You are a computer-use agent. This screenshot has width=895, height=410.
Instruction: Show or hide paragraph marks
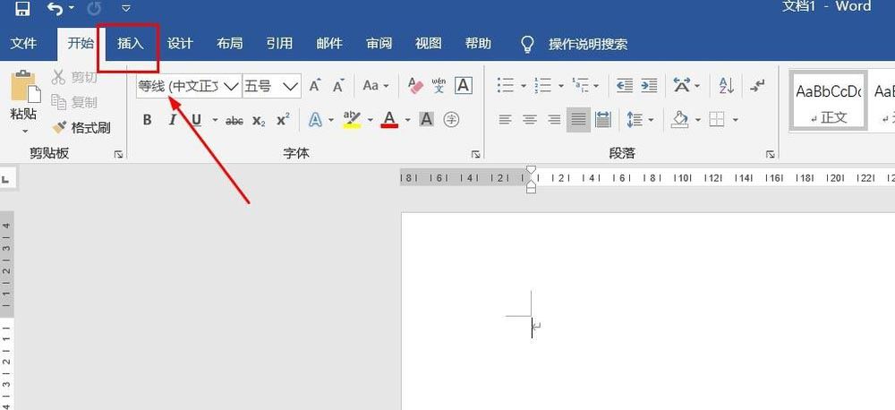pyautogui.click(x=758, y=86)
